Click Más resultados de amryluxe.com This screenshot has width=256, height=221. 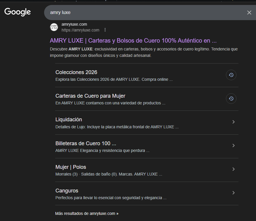(87, 213)
